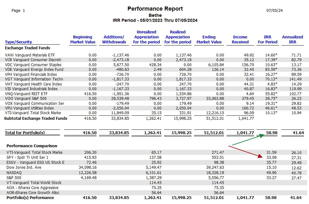
Task: Select the VAW Vanguard Materials ETF row
Action: tap(154, 55)
